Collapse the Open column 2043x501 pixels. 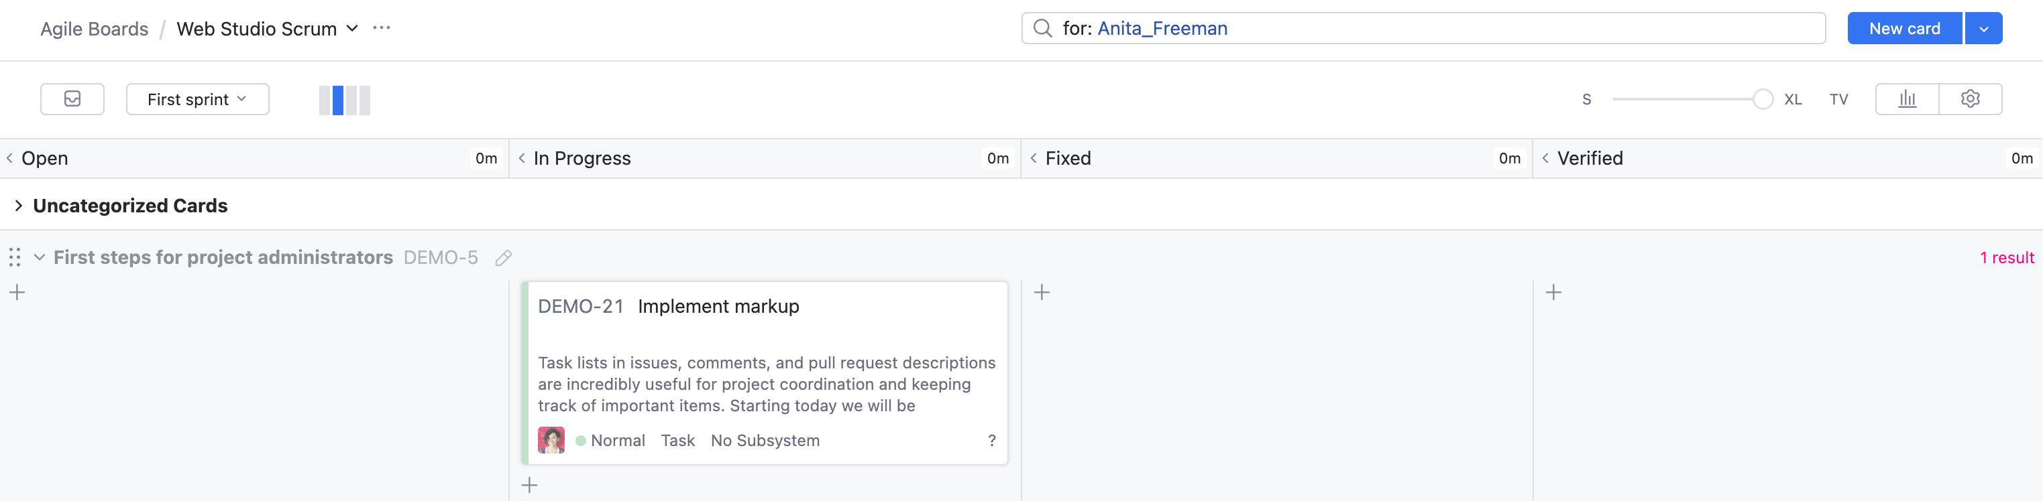point(9,158)
